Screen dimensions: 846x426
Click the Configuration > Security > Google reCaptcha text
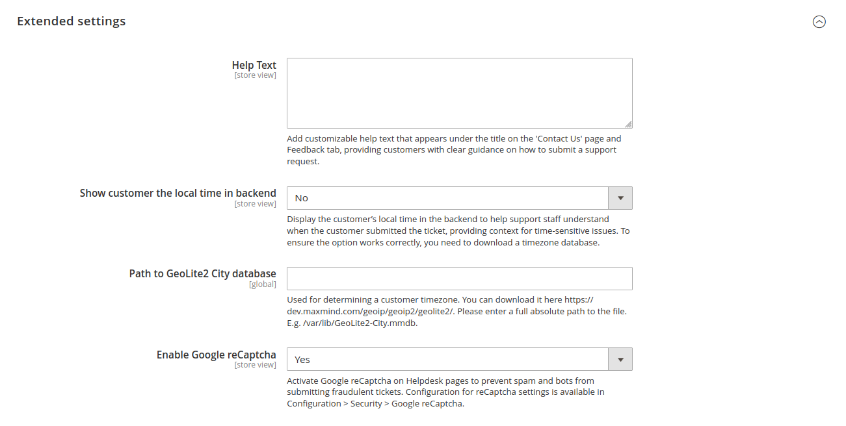(375, 403)
